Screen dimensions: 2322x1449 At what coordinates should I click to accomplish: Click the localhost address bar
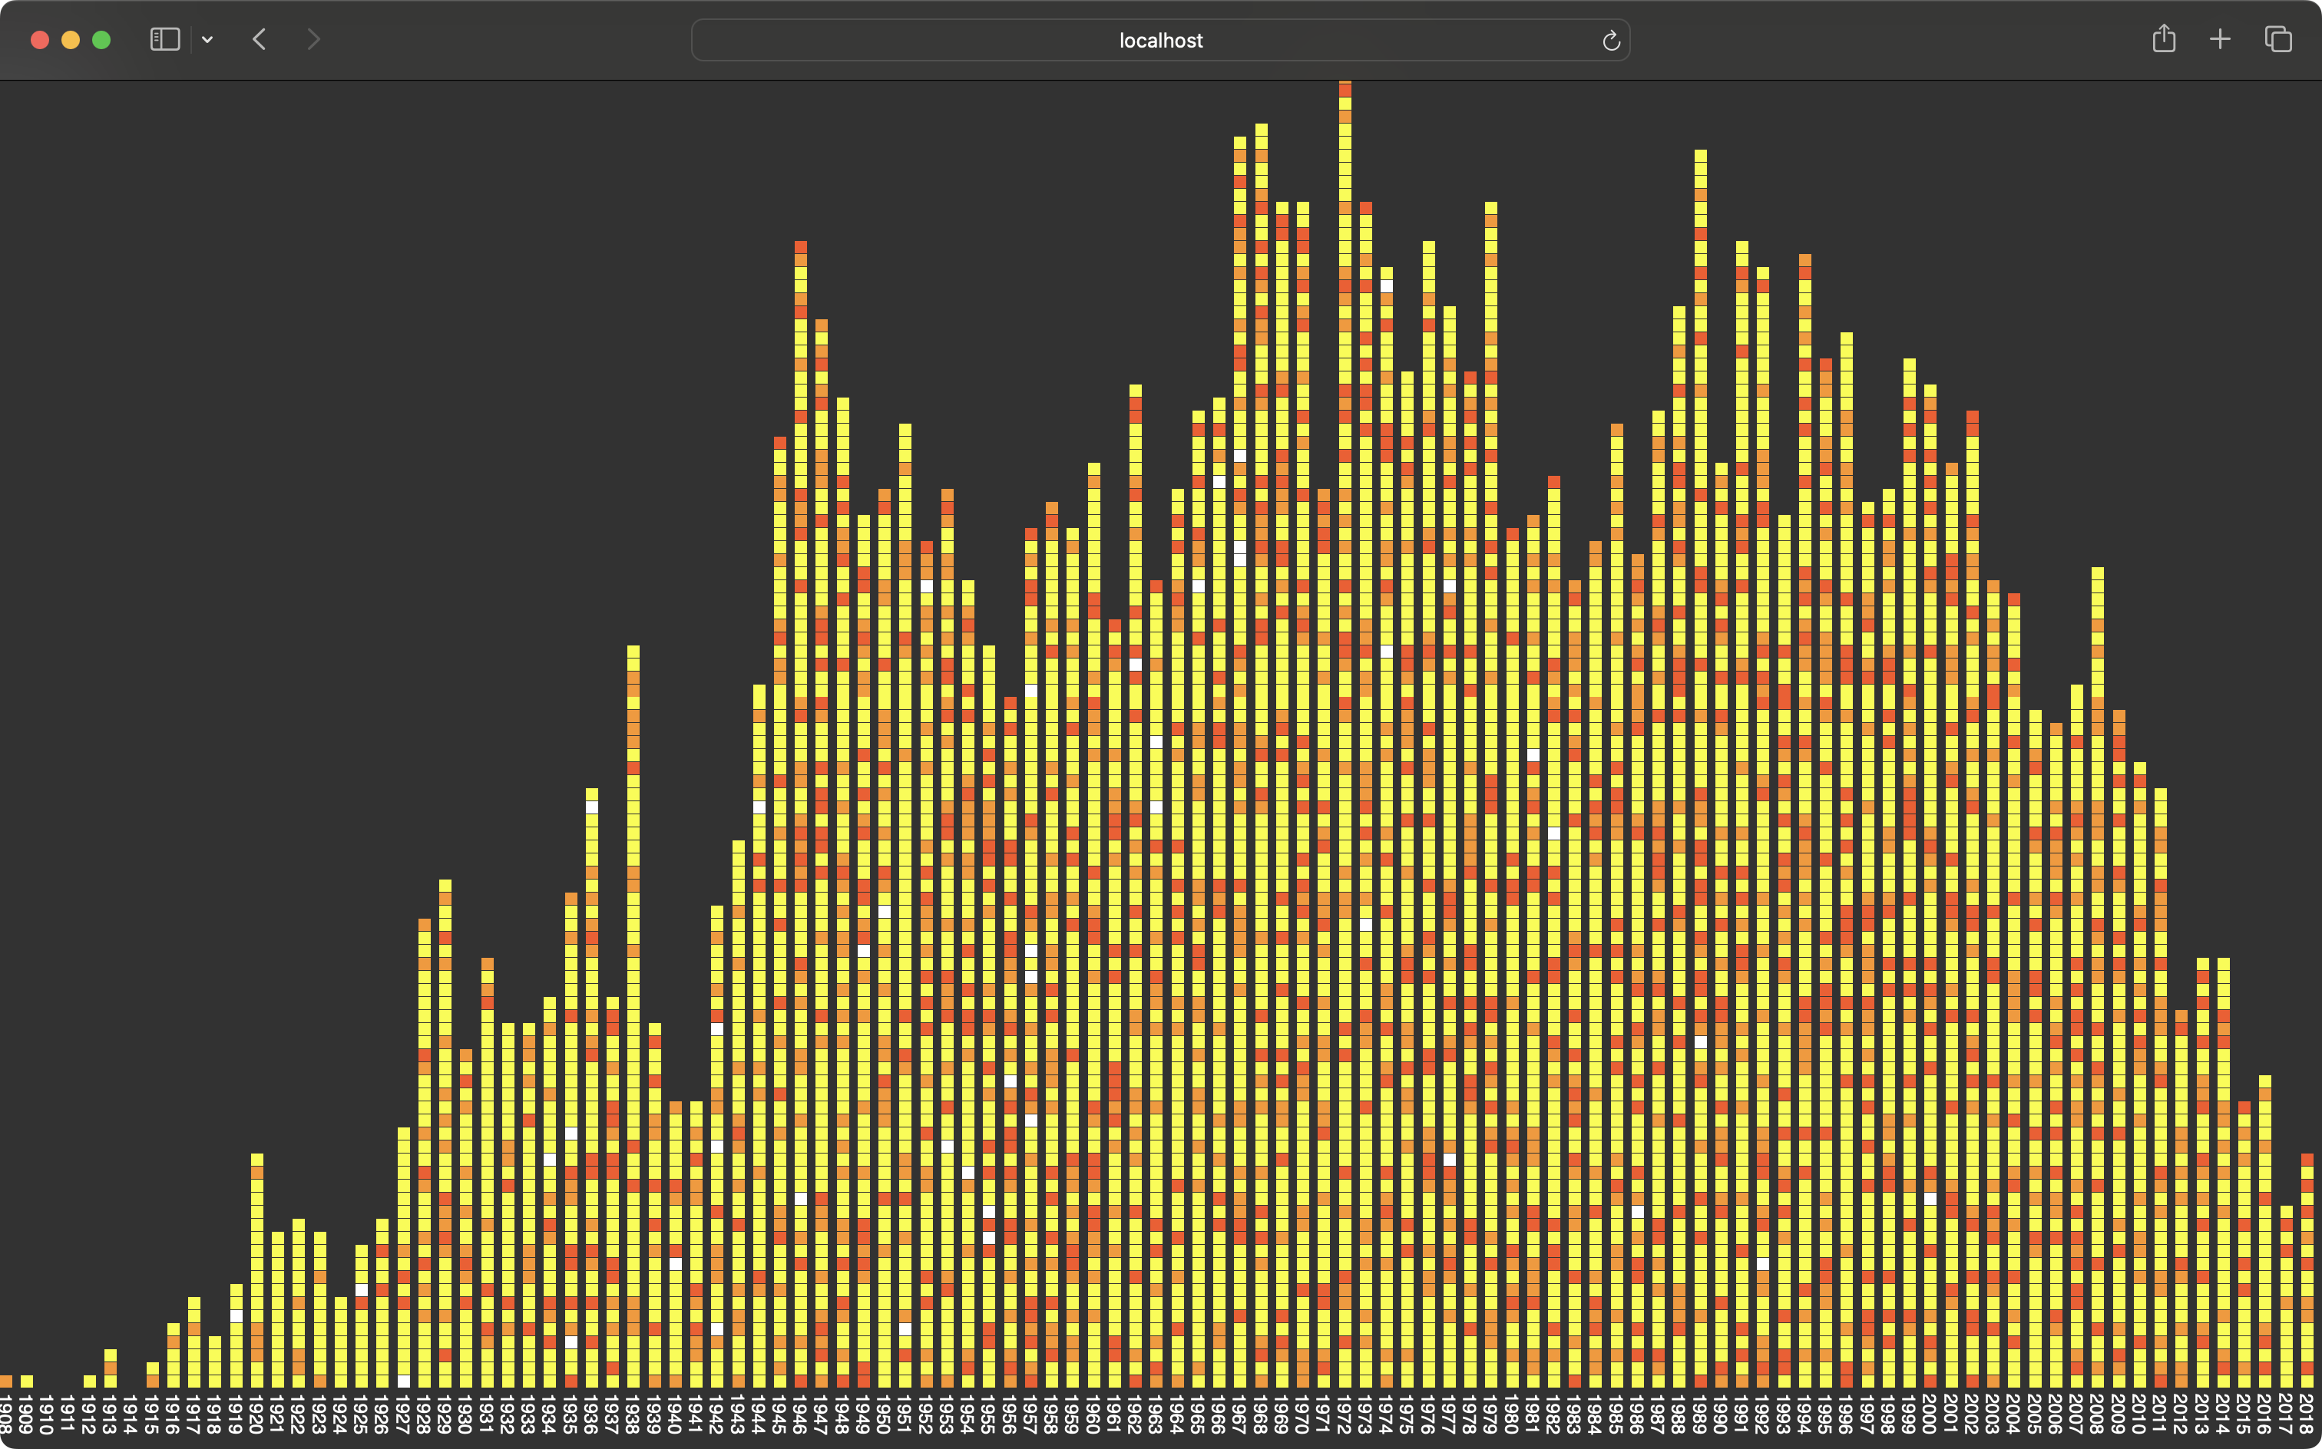1160,40
